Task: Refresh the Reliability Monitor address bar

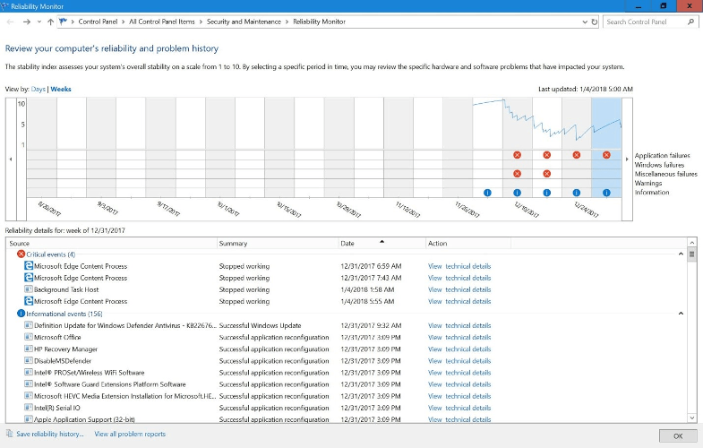Action: coord(593,22)
